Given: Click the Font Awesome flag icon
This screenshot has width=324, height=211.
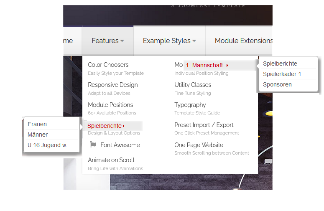Looking at the screenshot, I should (93, 145).
